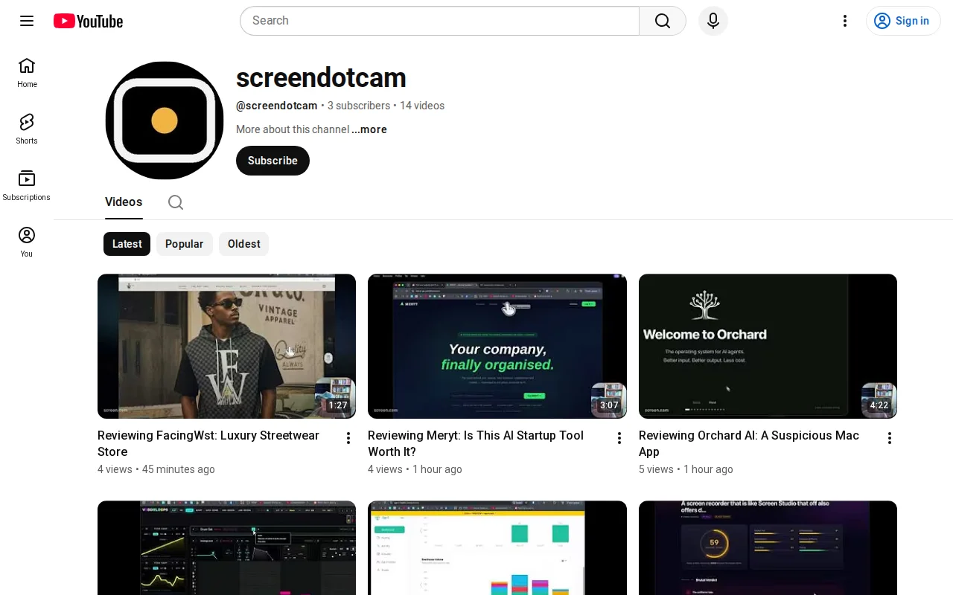Open the You section
This screenshot has height=595, width=953.
tap(27, 242)
